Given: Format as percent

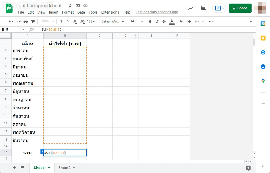Looking at the screenshot, I should click(x=68, y=21).
